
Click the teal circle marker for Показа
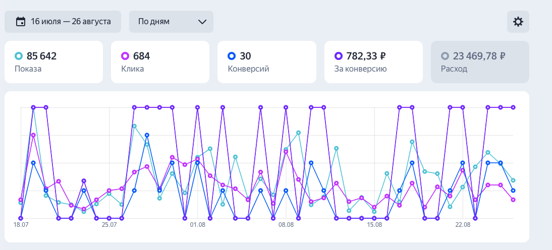pyautogui.click(x=19, y=56)
